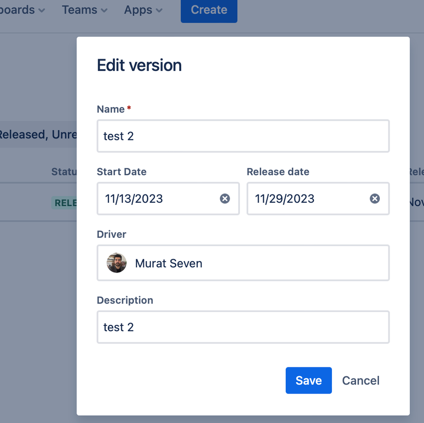Cancel the Edit version dialog
This screenshot has height=423, width=424.
[x=361, y=380]
